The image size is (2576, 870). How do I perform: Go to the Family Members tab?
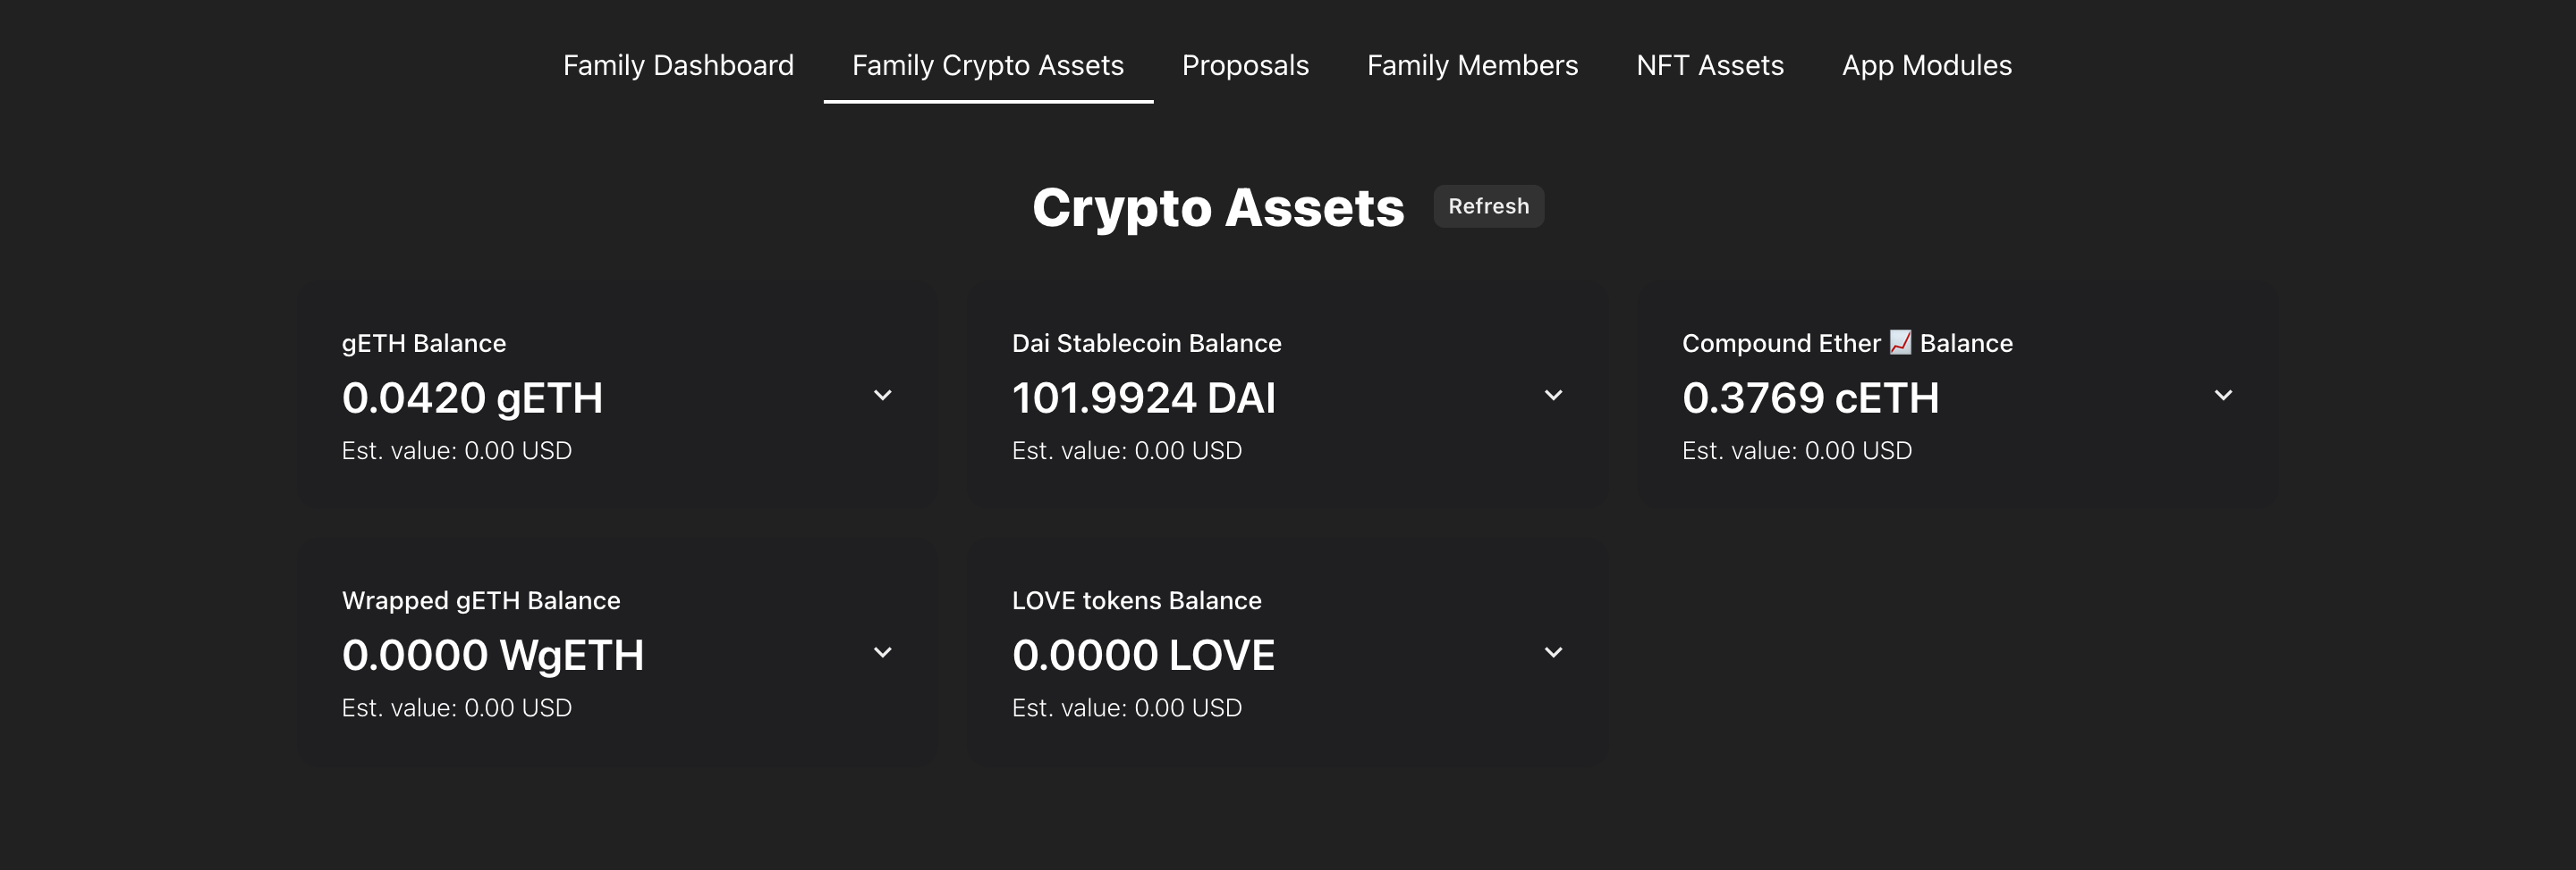pyautogui.click(x=1472, y=65)
